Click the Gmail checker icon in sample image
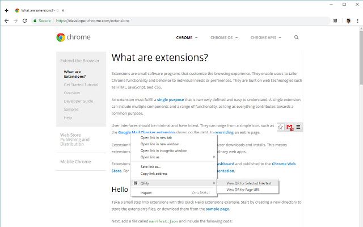This screenshot has height=227, width=363. (290, 127)
